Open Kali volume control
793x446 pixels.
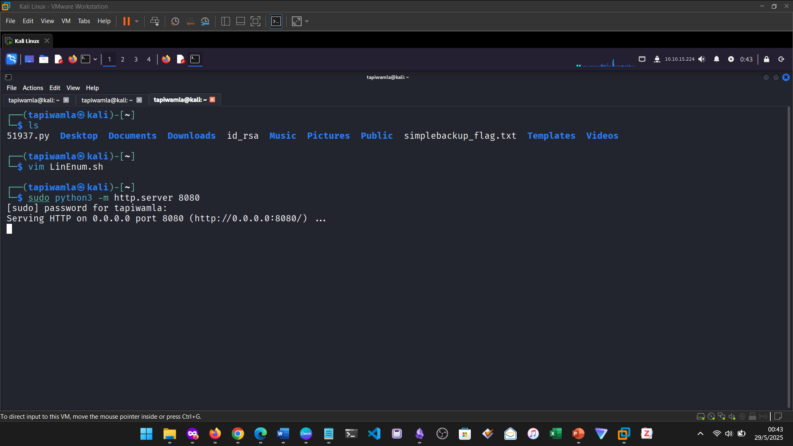pyautogui.click(x=702, y=59)
